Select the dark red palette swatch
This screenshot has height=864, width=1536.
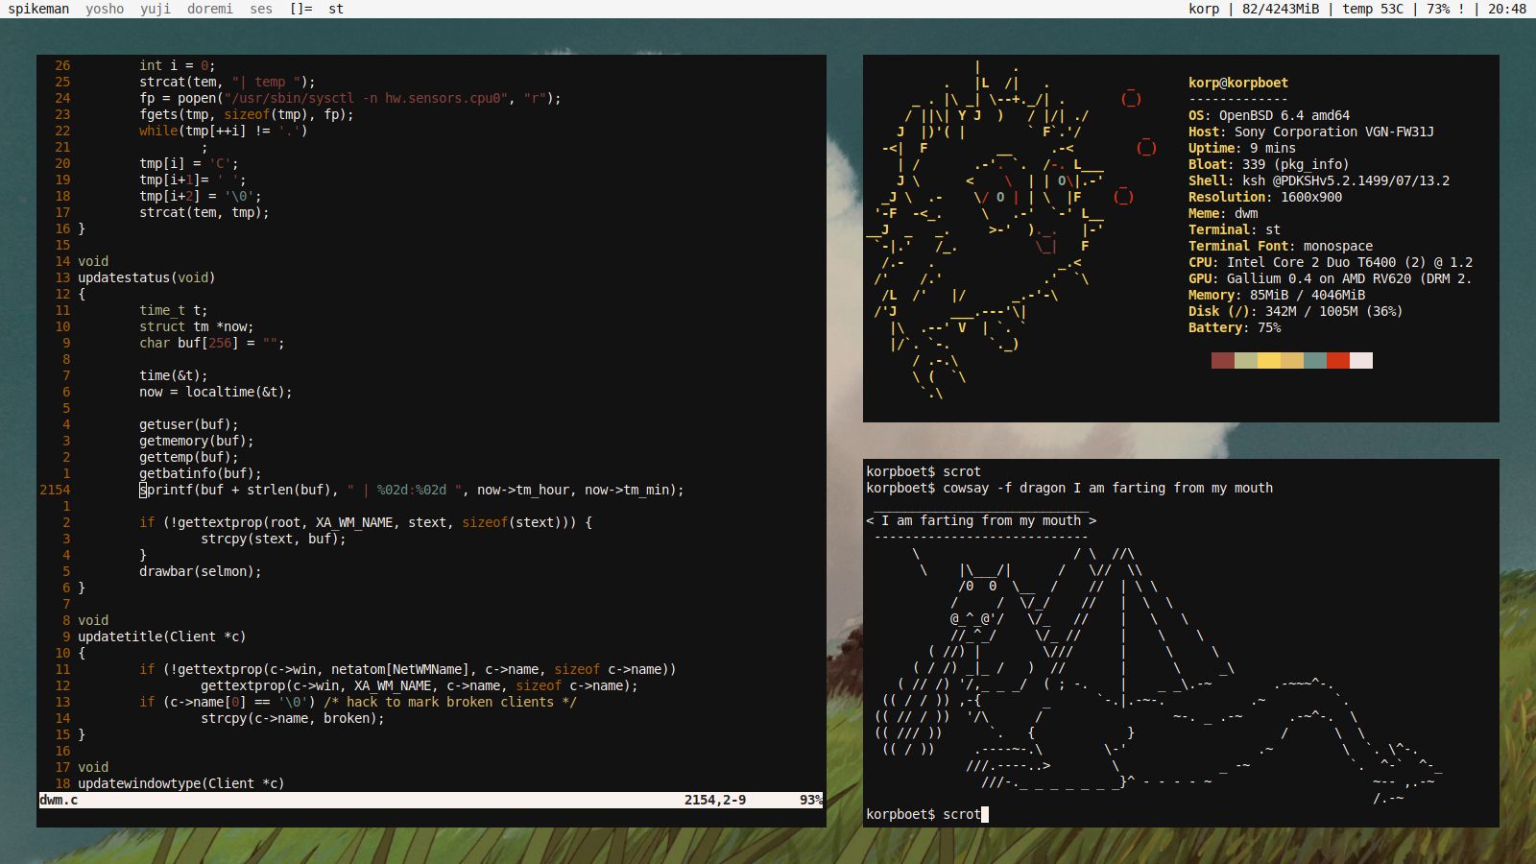point(1222,361)
